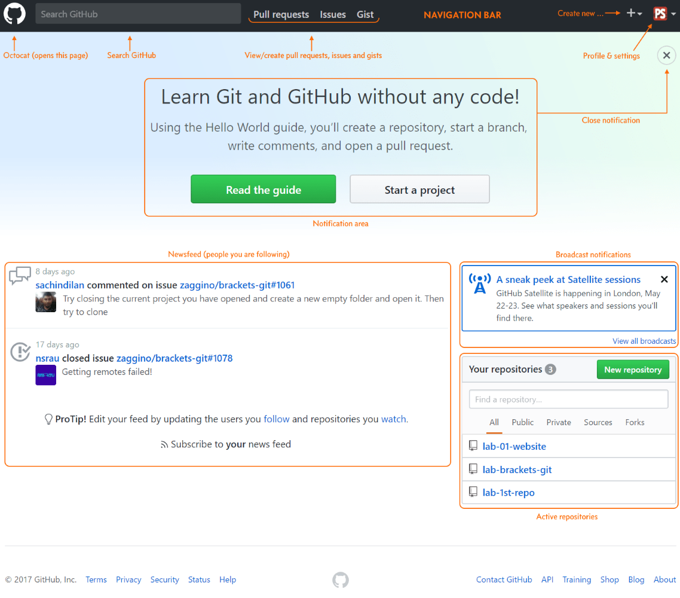This screenshot has height=598, width=680.
Task: Focus the Find a repository input field
Action: 568,399
